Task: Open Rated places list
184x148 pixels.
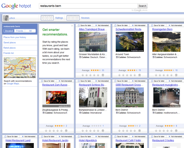Action: [x=9, y=48]
